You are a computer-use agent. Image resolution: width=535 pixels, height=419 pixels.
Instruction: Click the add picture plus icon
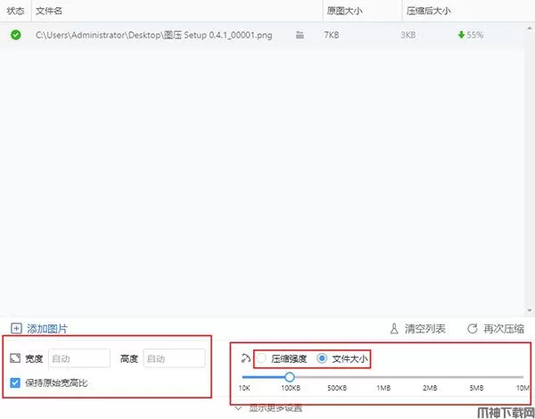click(x=16, y=329)
